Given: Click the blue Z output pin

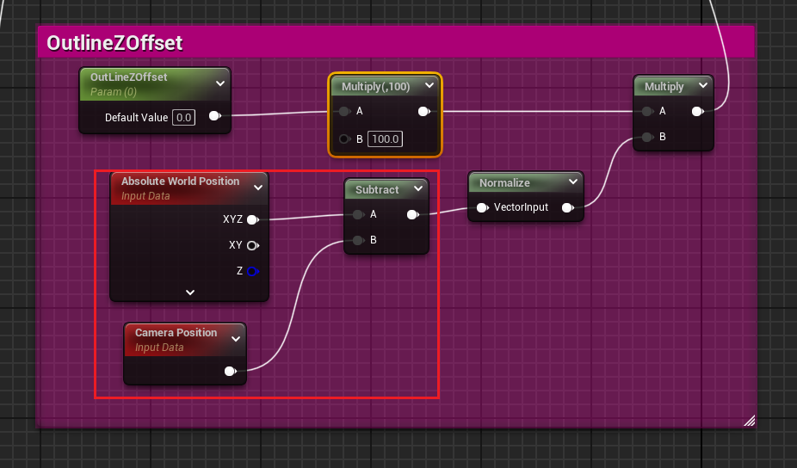Looking at the screenshot, I should tap(252, 271).
